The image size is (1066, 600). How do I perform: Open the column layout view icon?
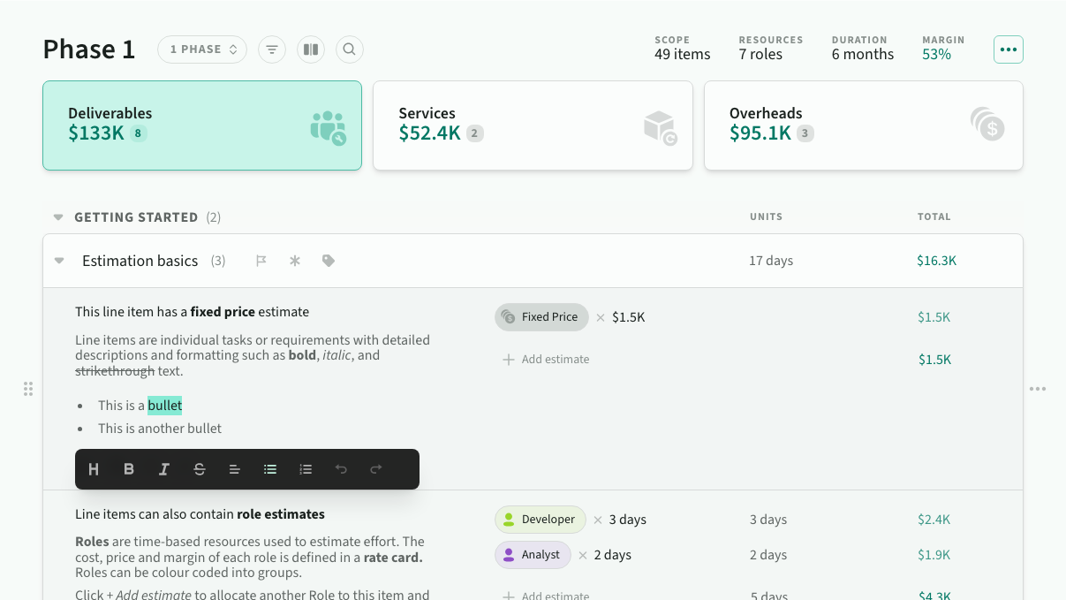click(x=311, y=49)
